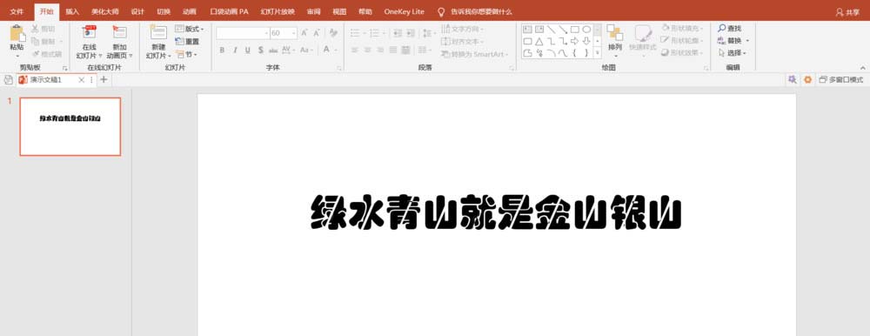Click Multi-window Mode (多窗口模式)
Viewport: 870px width, 336px height.
tap(841, 80)
